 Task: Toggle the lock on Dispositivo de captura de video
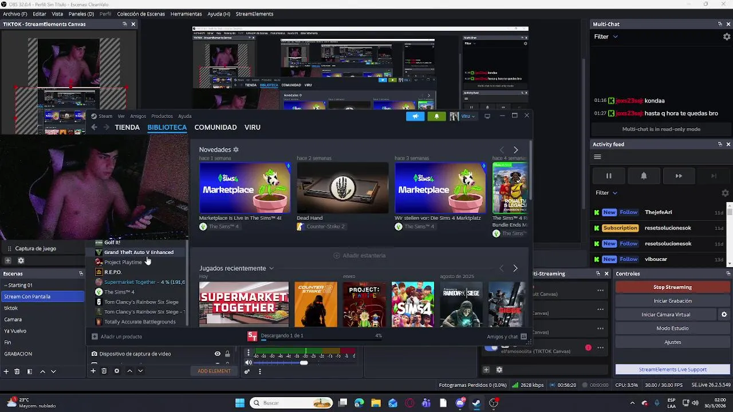point(227,354)
